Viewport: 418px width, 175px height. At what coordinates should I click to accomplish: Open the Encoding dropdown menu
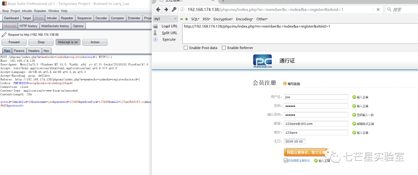pos(244,19)
